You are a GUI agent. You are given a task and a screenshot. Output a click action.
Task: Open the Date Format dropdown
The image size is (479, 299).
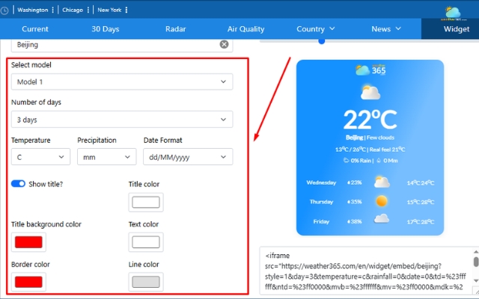188,157
